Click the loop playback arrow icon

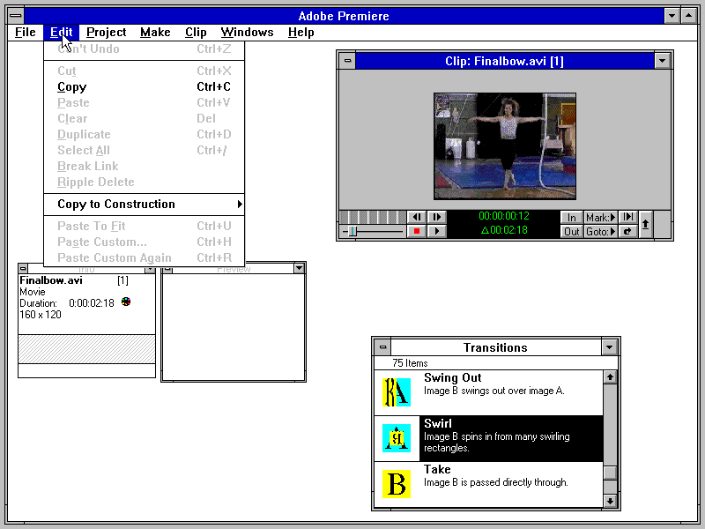pos(627,232)
